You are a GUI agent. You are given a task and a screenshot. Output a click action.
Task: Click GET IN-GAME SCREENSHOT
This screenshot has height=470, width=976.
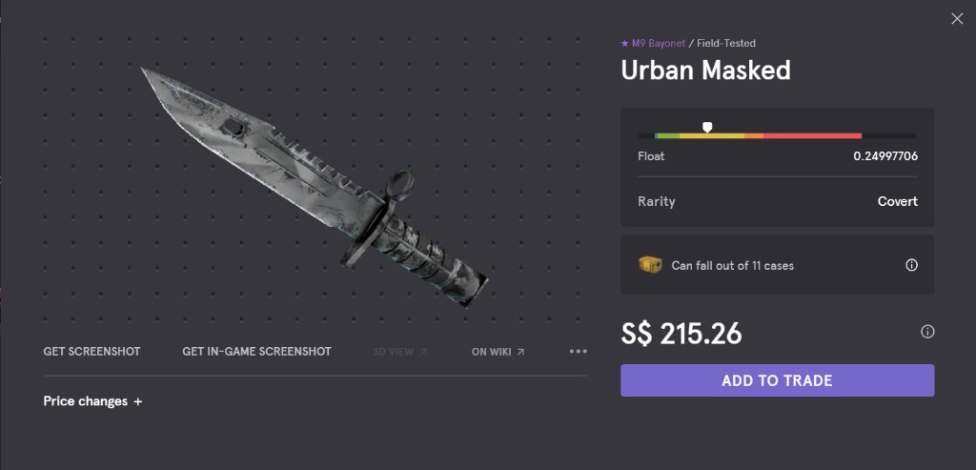tap(256, 352)
